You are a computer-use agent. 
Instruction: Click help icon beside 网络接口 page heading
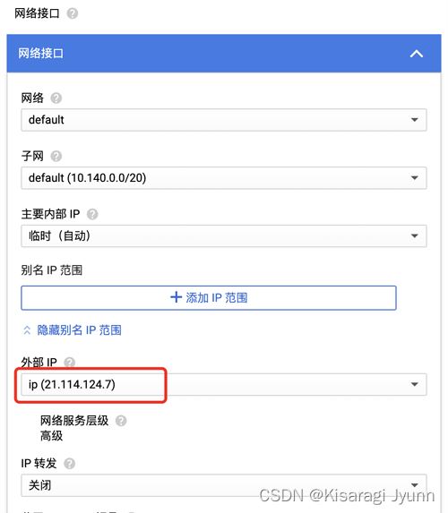pyautogui.click(x=73, y=13)
